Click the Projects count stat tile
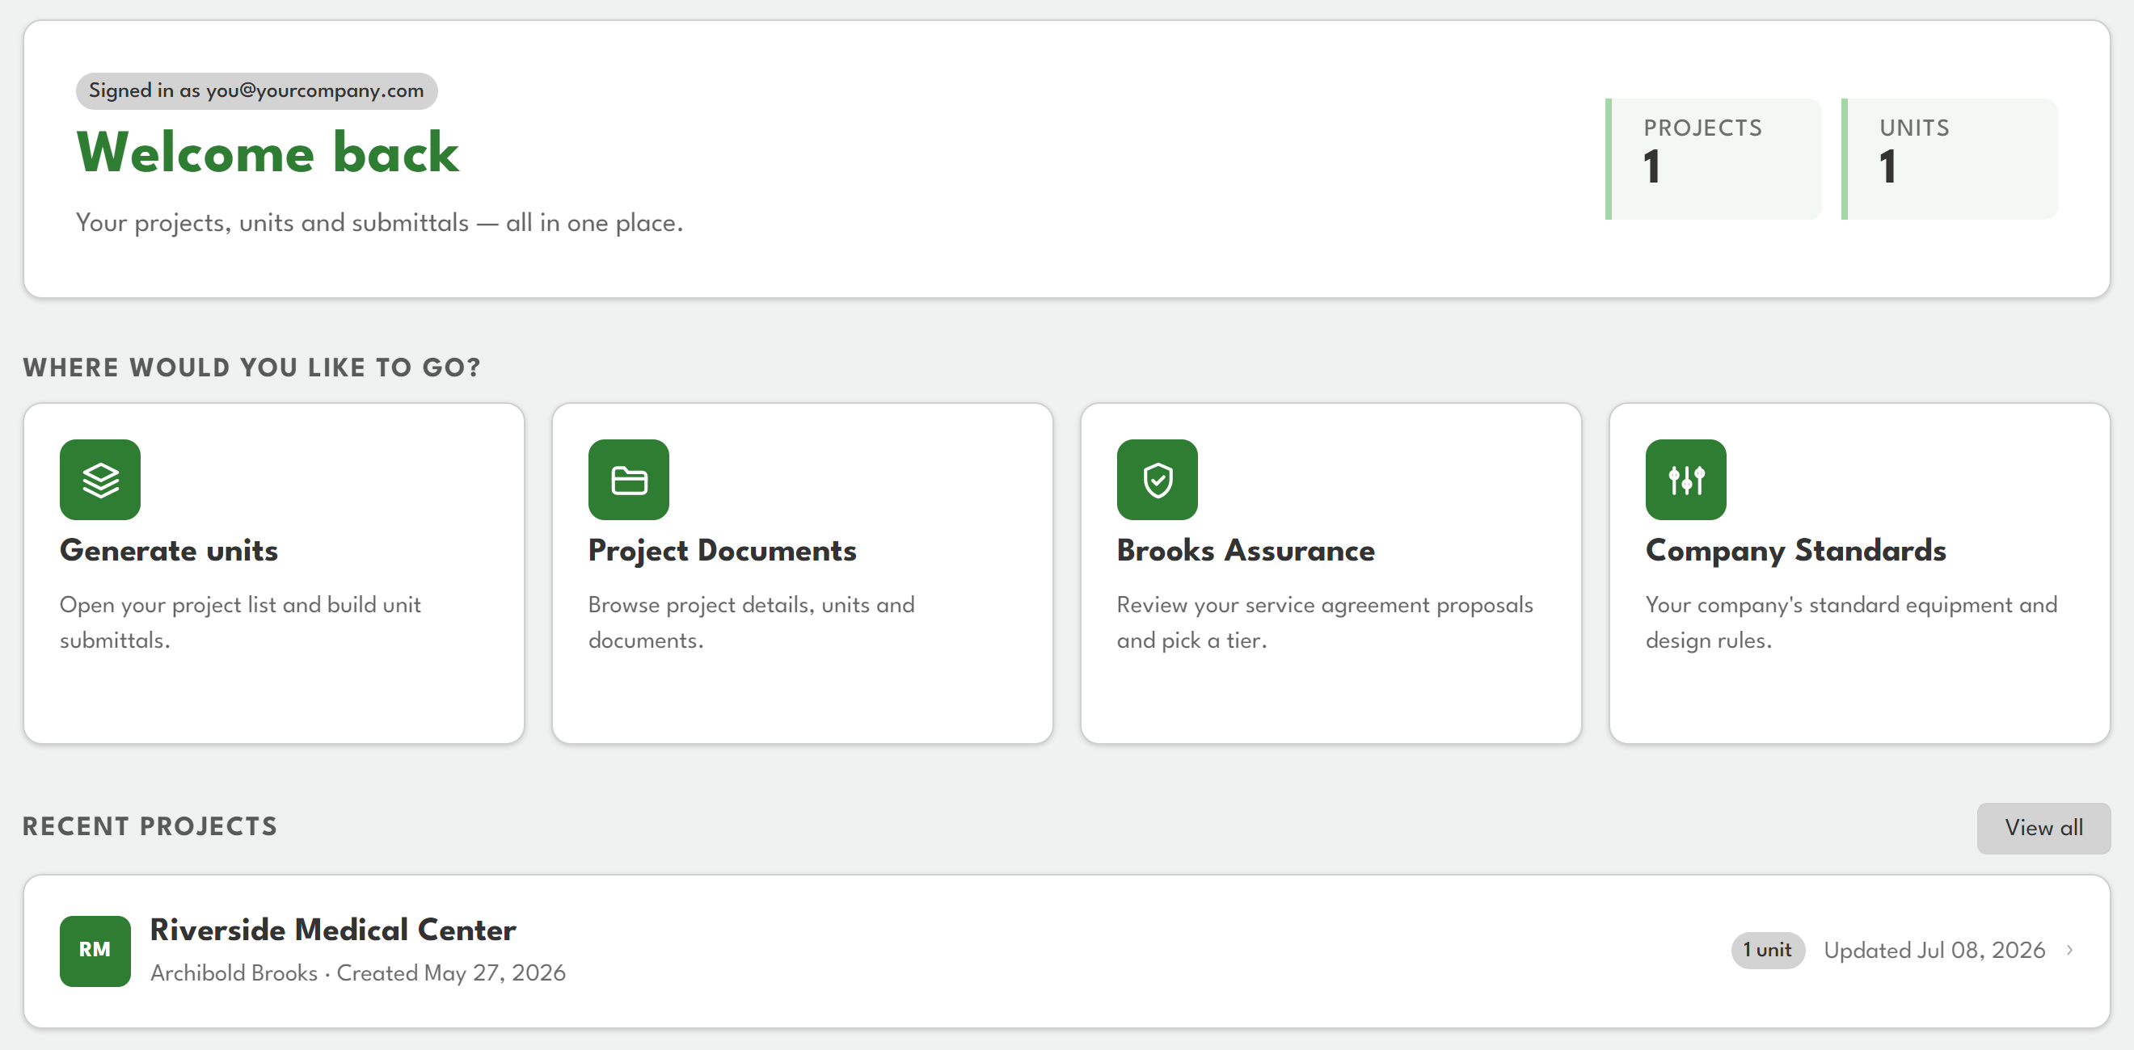 (x=1713, y=159)
